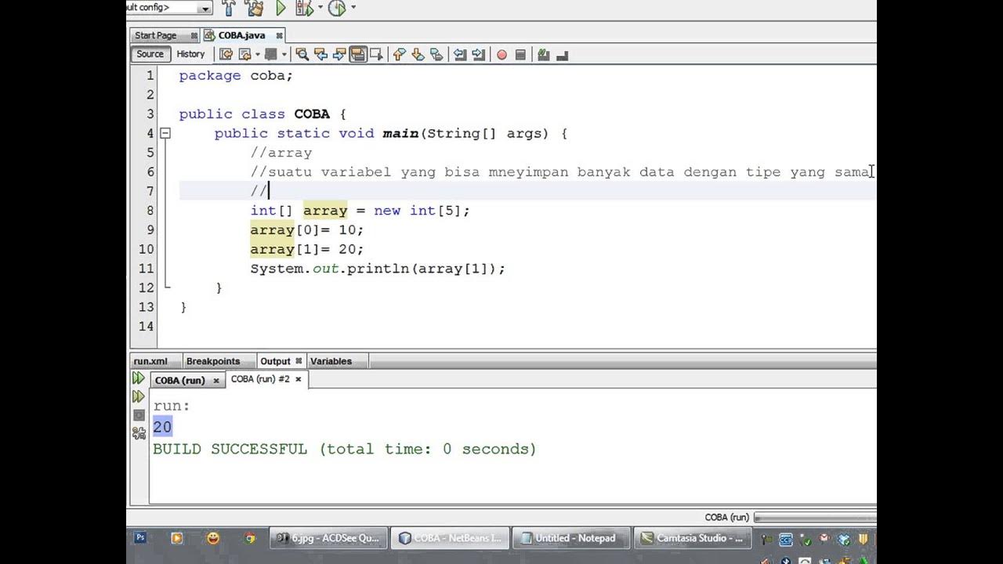The height and width of the screenshot is (564, 1003).
Task: Close the 'COBA (run) #2' output tab
Action: pyautogui.click(x=298, y=379)
